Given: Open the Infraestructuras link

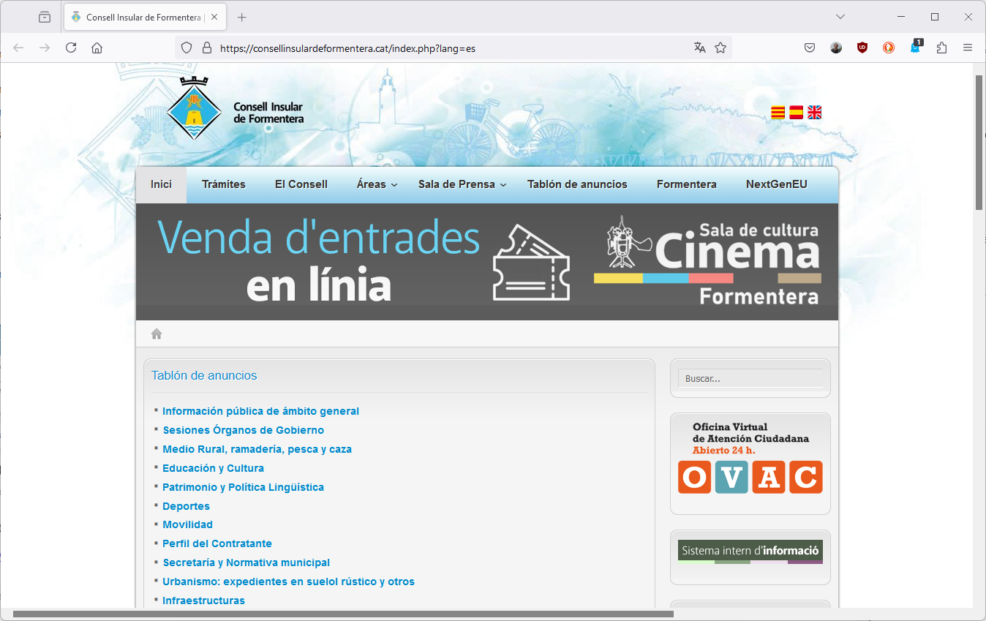Looking at the screenshot, I should [x=203, y=601].
